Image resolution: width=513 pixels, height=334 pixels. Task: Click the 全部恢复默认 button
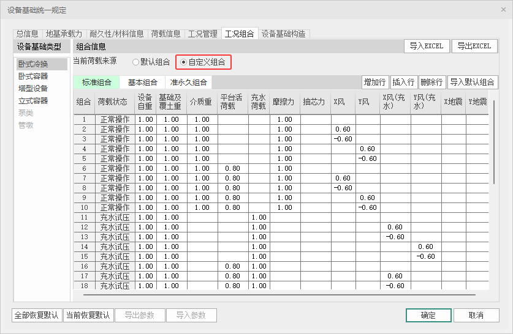(x=37, y=315)
